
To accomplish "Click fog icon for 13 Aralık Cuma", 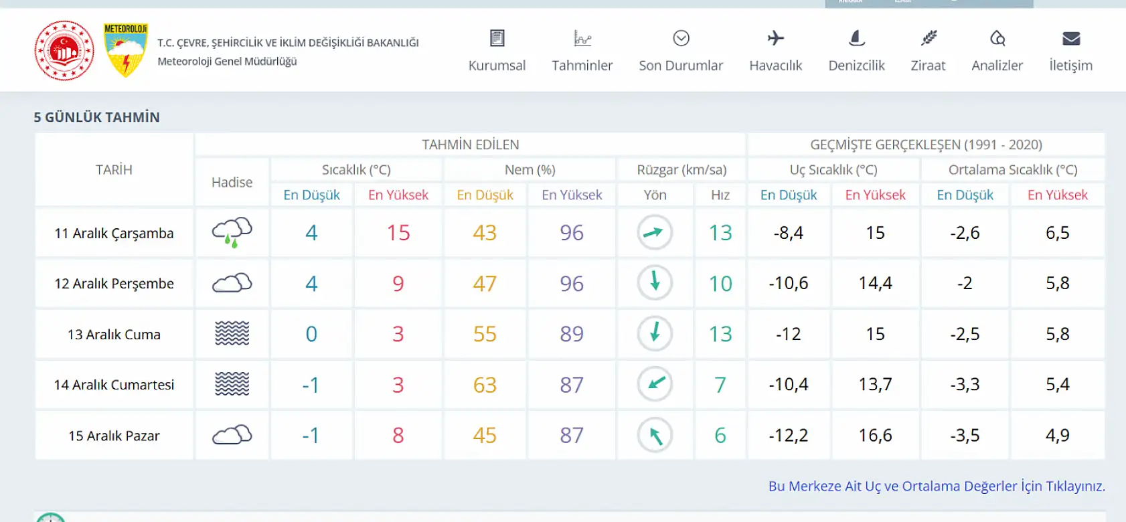I will [232, 333].
